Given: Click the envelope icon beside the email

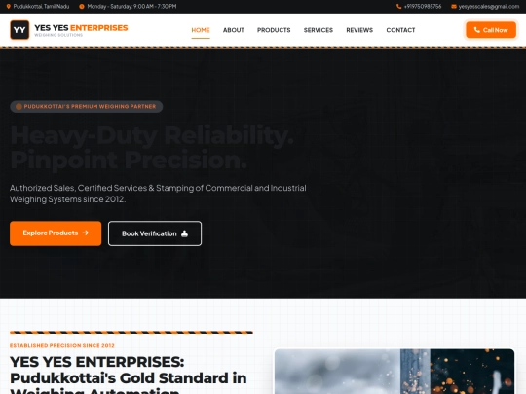Looking at the screenshot, I should pyautogui.click(x=454, y=7).
